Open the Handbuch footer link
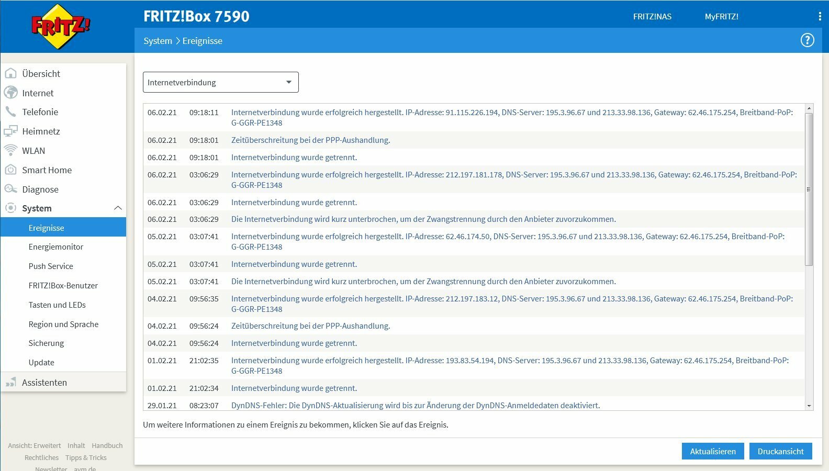The height and width of the screenshot is (471, 829). point(107,446)
